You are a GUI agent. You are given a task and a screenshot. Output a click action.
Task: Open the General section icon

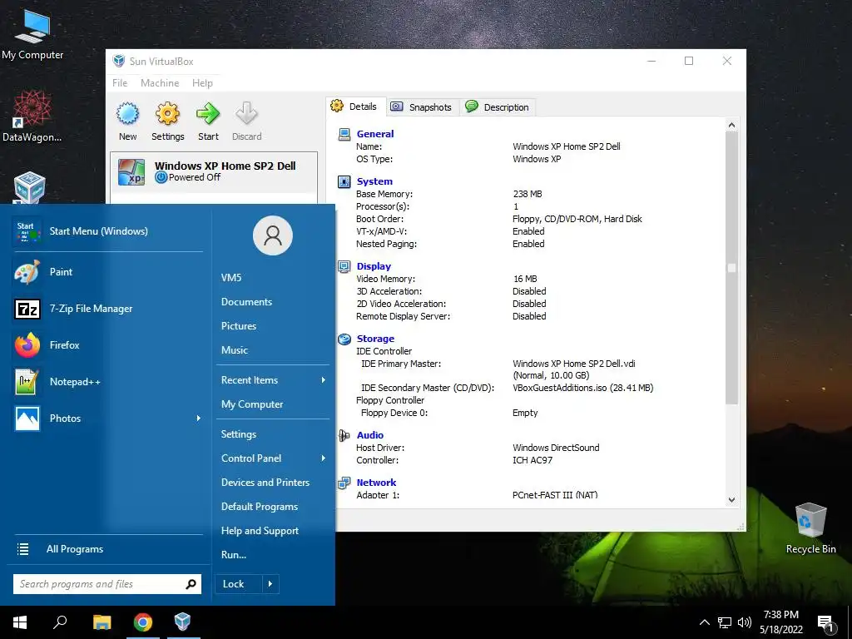click(344, 134)
